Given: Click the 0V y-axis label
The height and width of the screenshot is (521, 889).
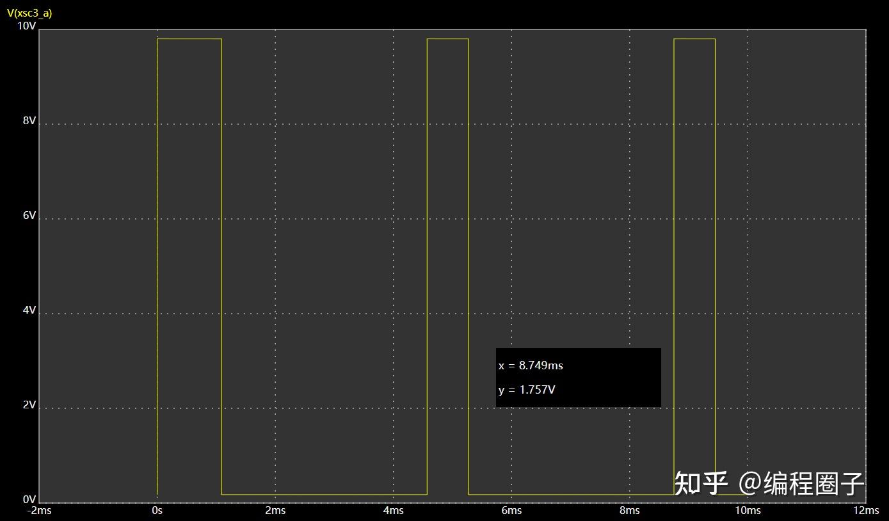Looking at the screenshot, I should click(x=29, y=499).
